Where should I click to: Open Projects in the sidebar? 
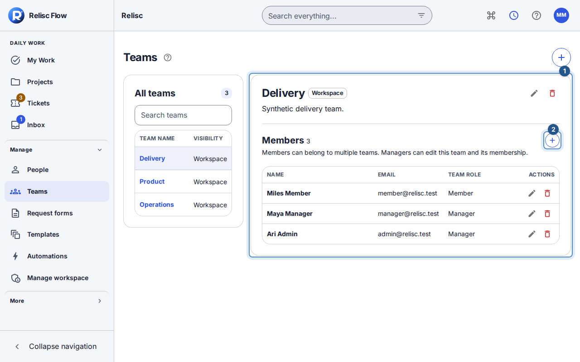[57, 82]
